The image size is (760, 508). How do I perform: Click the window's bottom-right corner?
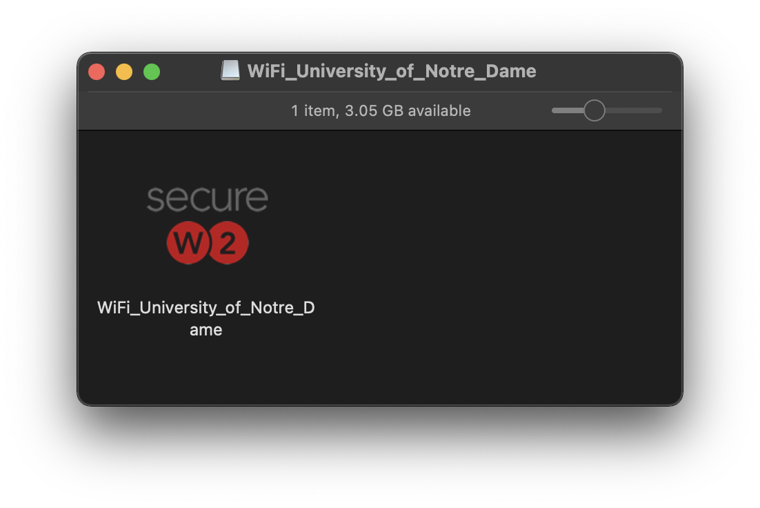point(679,402)
